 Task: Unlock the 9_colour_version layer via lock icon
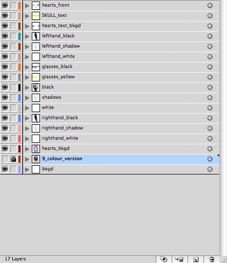pos(13,159)
